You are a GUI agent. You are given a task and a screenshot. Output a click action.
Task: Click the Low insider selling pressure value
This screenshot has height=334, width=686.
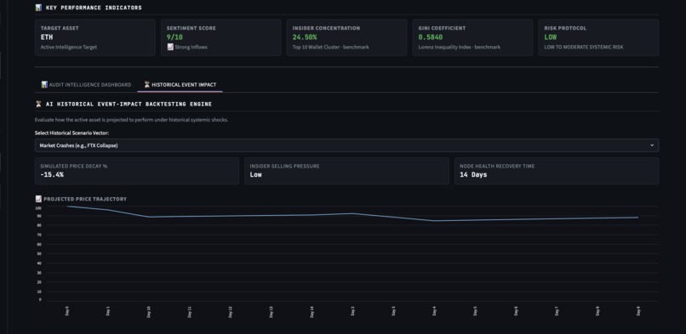coord(256,174)
